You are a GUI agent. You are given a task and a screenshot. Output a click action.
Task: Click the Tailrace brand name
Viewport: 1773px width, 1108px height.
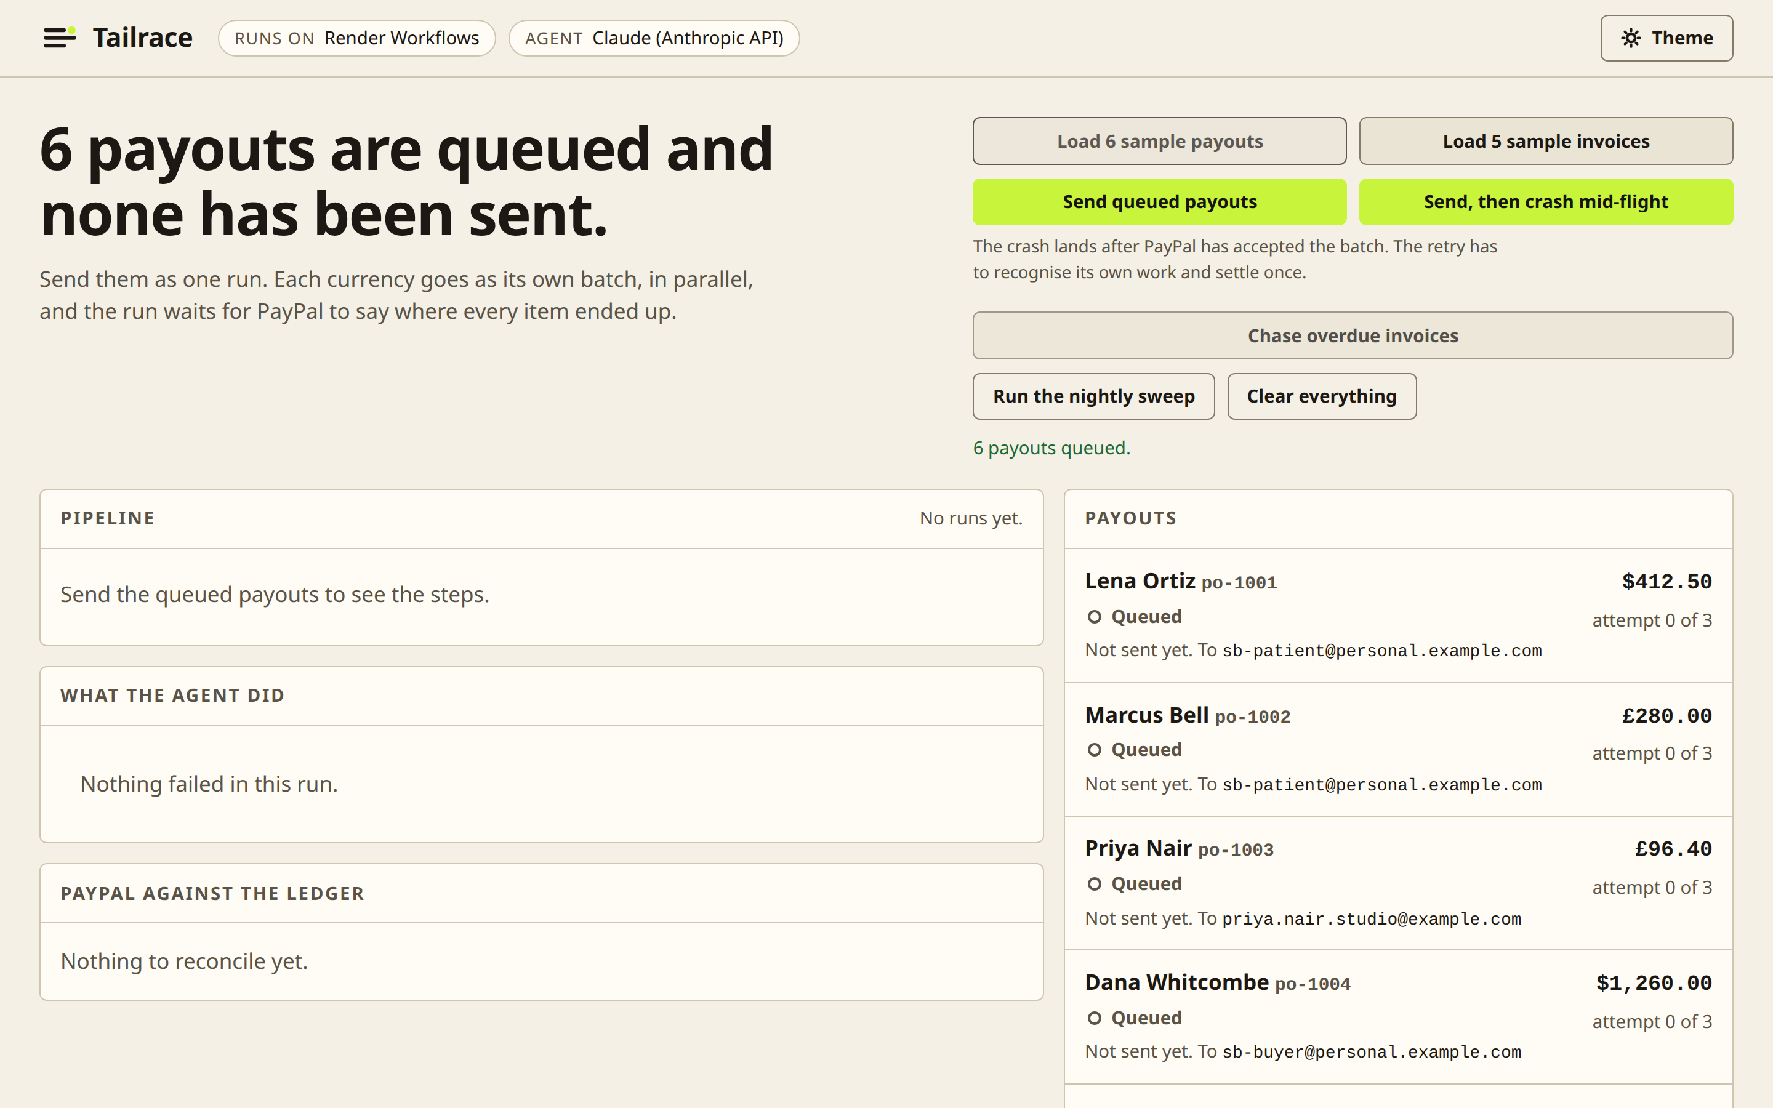(x=142, y=38)
